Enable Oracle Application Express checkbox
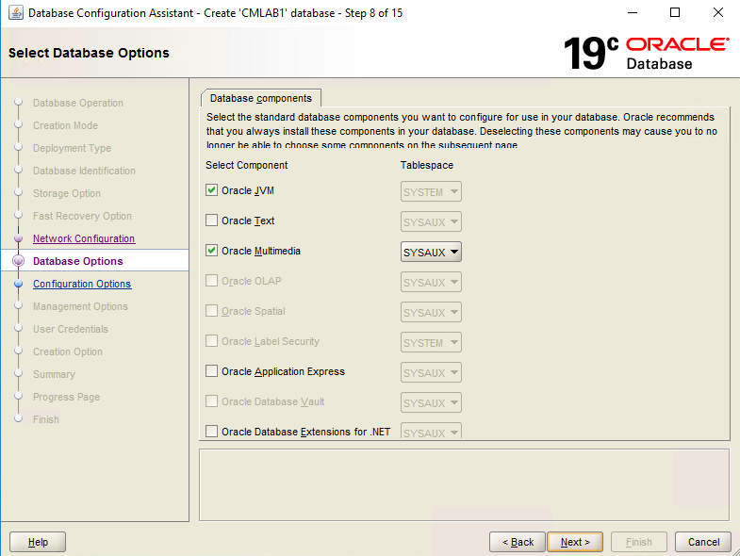Viewport: 740px width, 556px height. 211,371
